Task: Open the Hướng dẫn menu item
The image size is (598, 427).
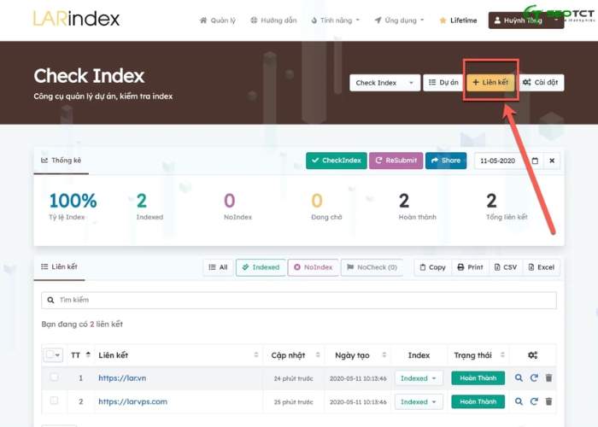Action: [273, 20]
